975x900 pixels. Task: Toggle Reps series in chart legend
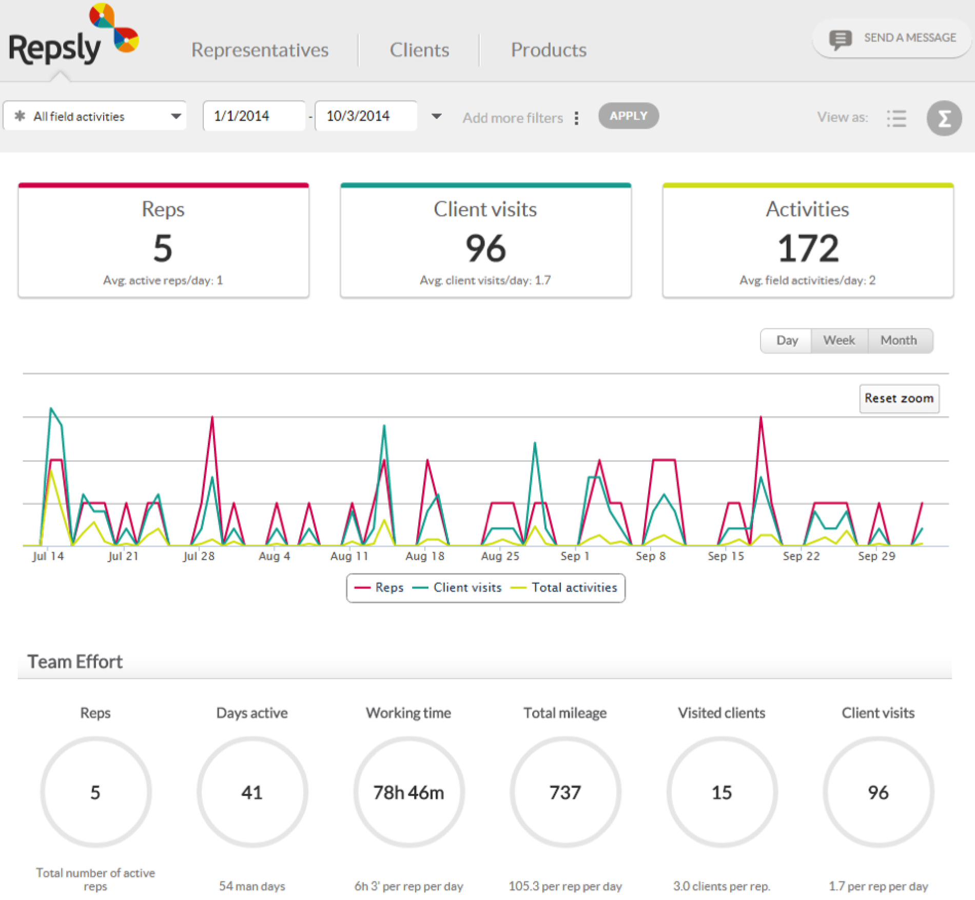click(x=379, y=588)
